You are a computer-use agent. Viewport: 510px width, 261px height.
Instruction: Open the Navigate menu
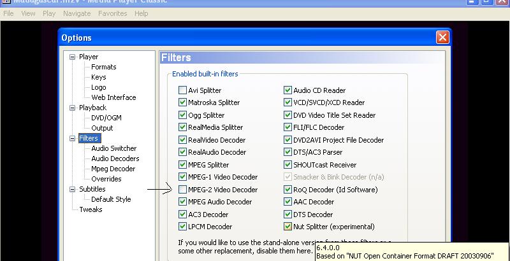[76, 13]
